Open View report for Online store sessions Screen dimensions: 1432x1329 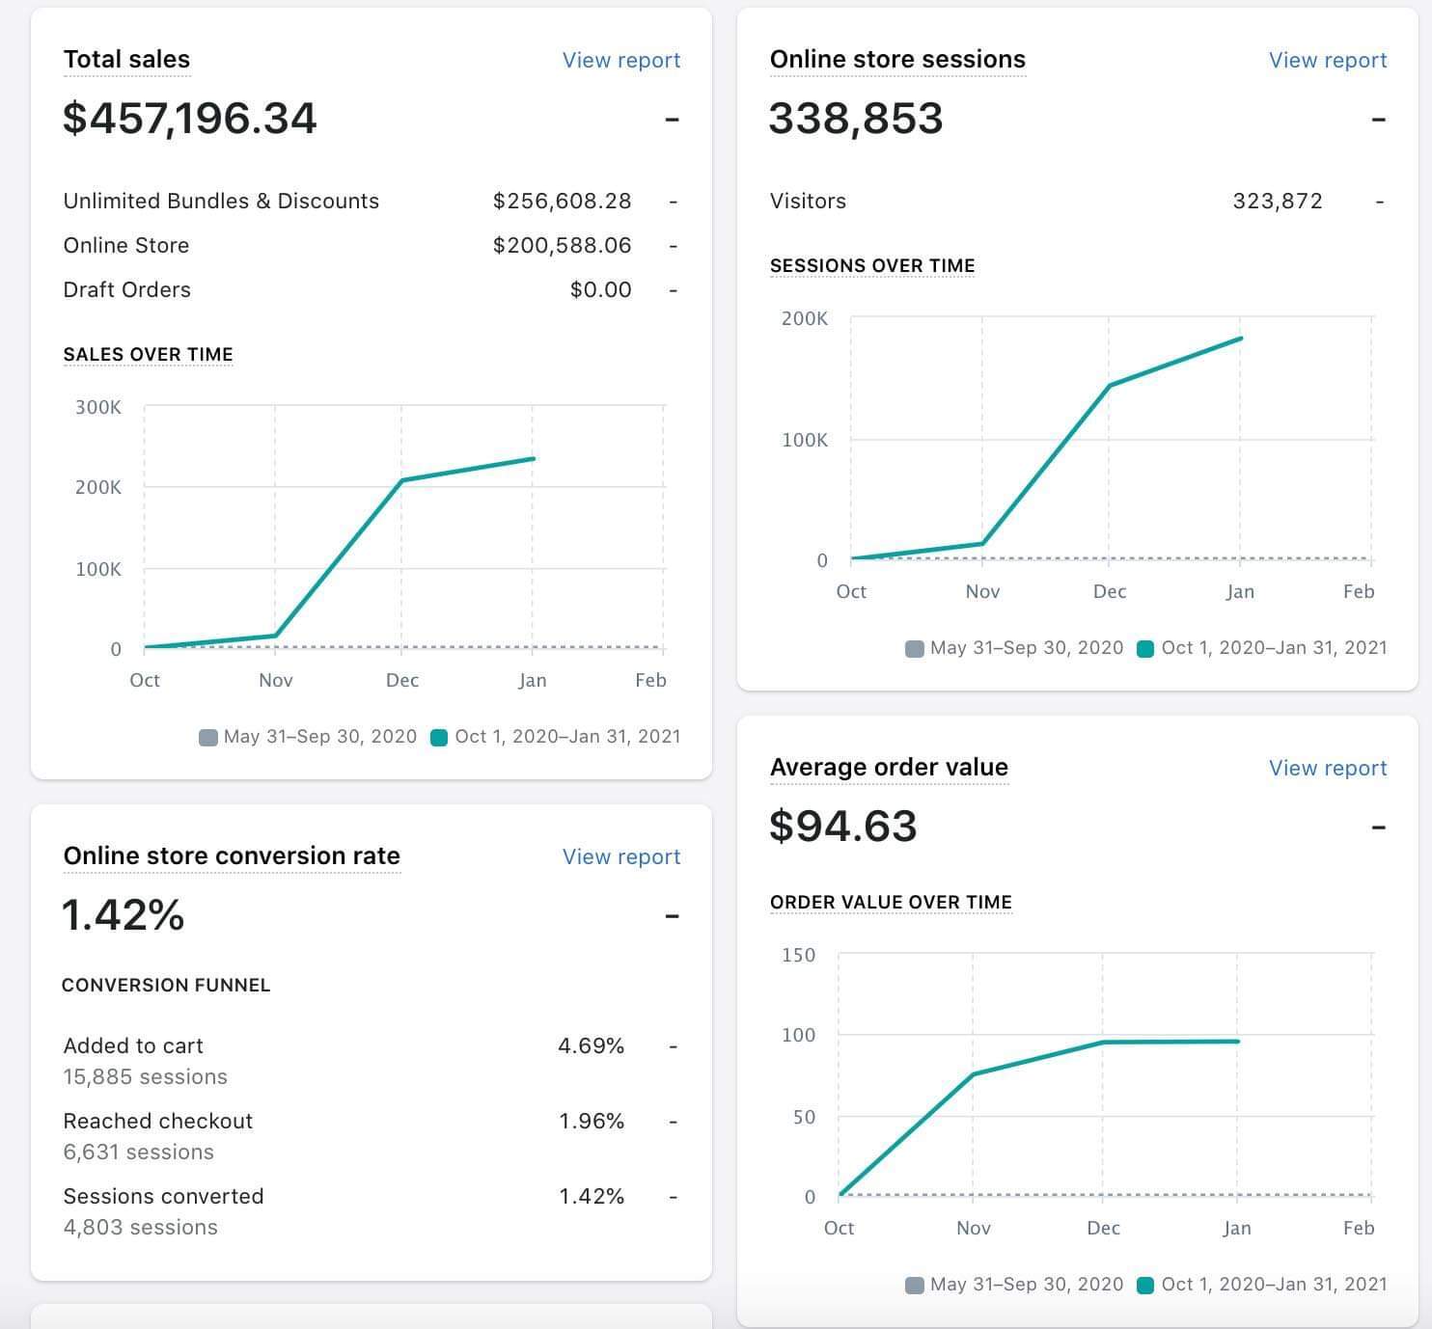click(x=1327, y=60)
